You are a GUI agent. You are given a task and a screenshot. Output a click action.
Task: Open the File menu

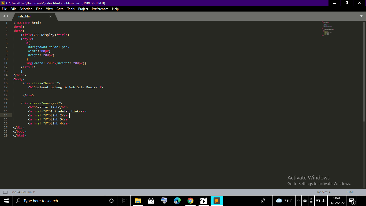coord(4,9)
